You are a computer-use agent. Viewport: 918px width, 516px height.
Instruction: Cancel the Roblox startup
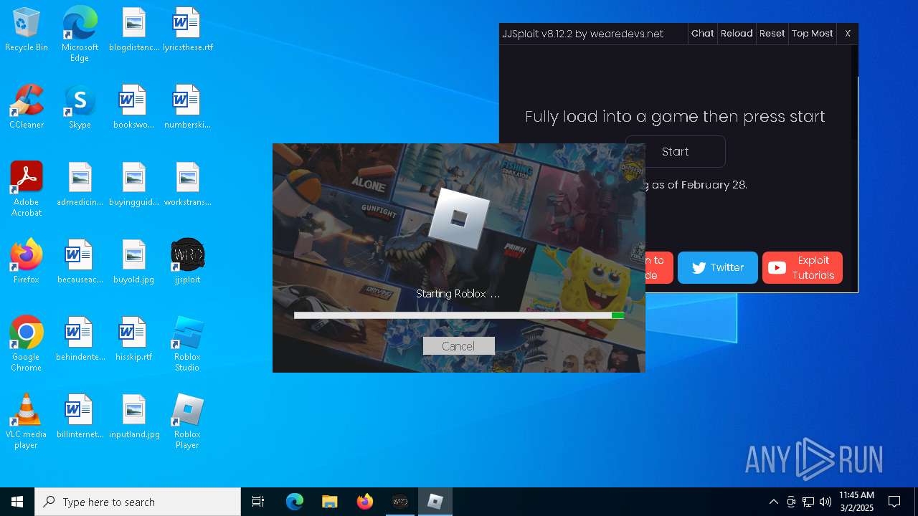(x=458, y=346)
